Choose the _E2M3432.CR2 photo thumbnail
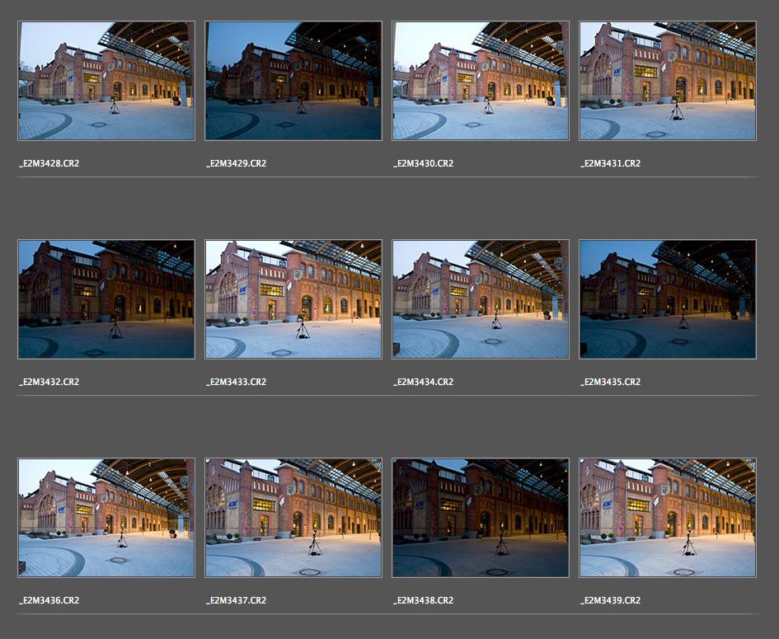 [x=106, y=299]
